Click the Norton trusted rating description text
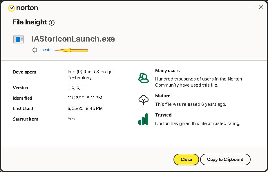This screenshot has width=268, height=172. 198,123
